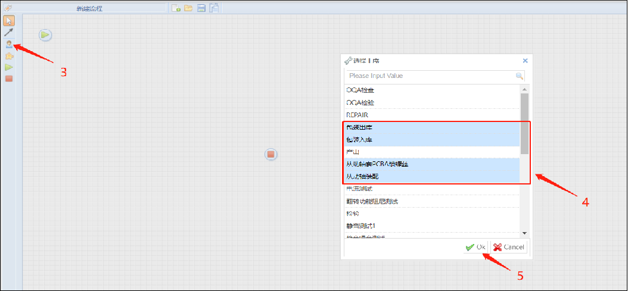Select the pointer arrow tool
Viewport: 628px width, 291px height.
point(9,21)
